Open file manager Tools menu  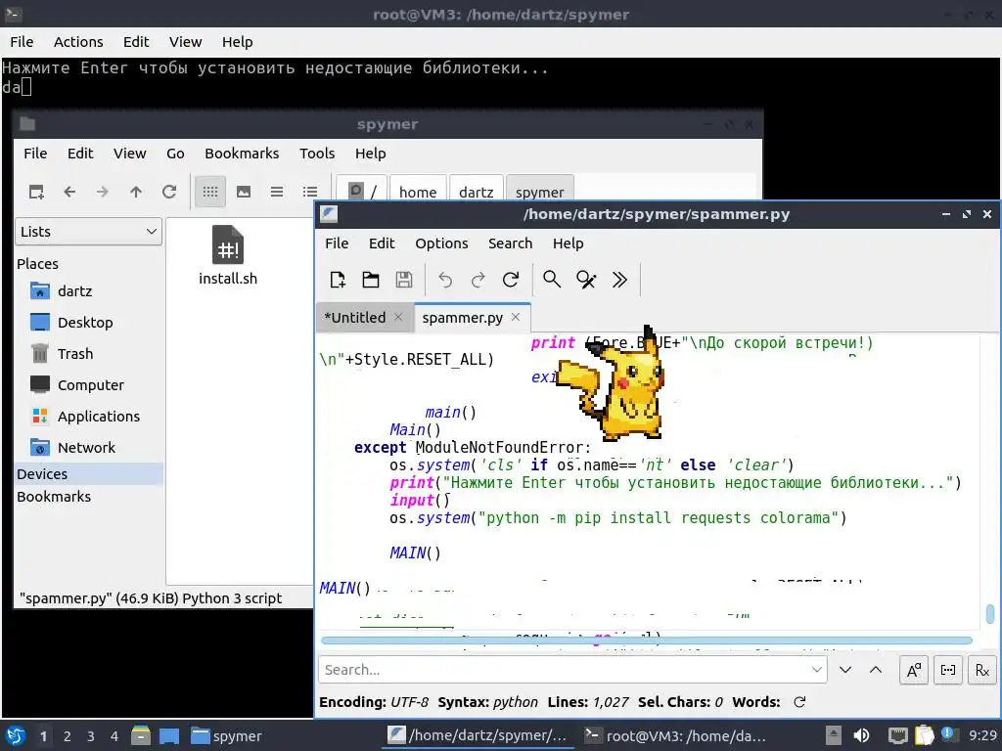[317, 154]
